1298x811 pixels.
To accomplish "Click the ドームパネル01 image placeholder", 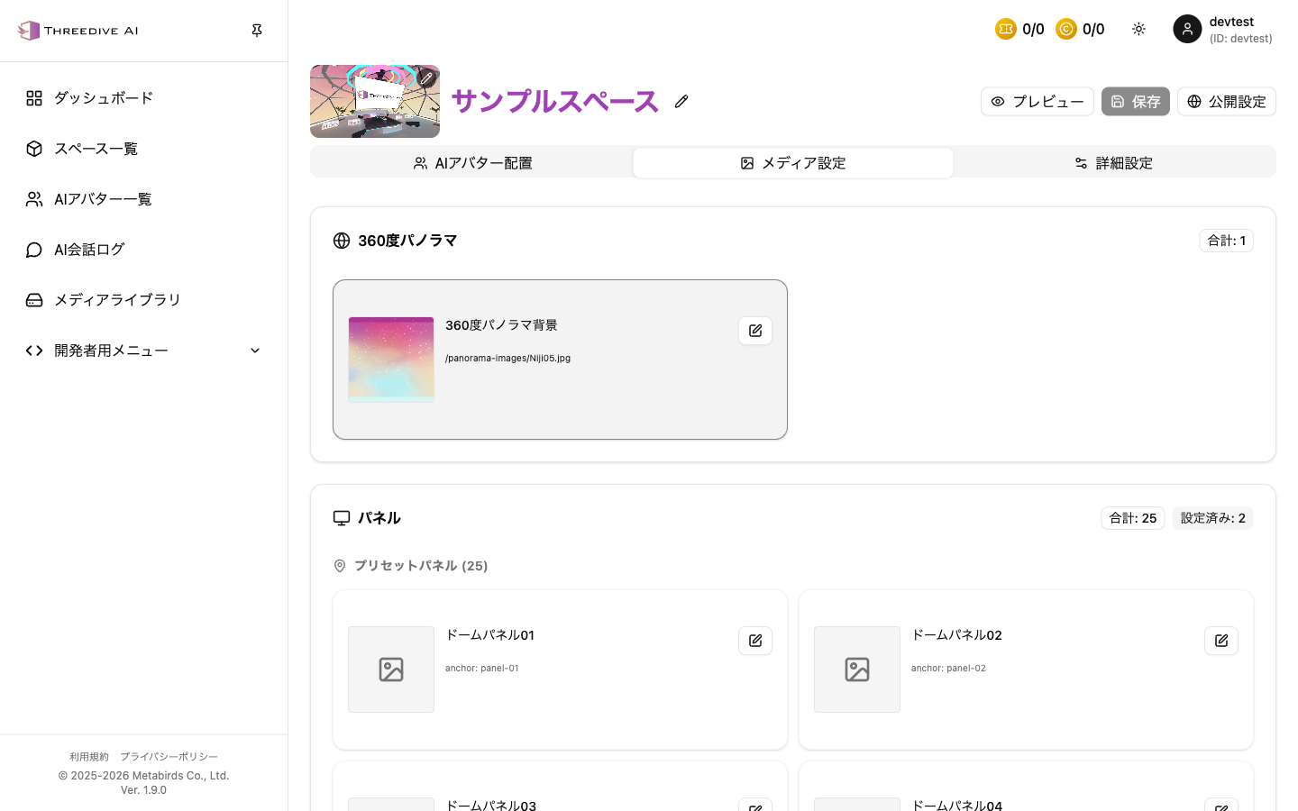I will coord(391,670).
